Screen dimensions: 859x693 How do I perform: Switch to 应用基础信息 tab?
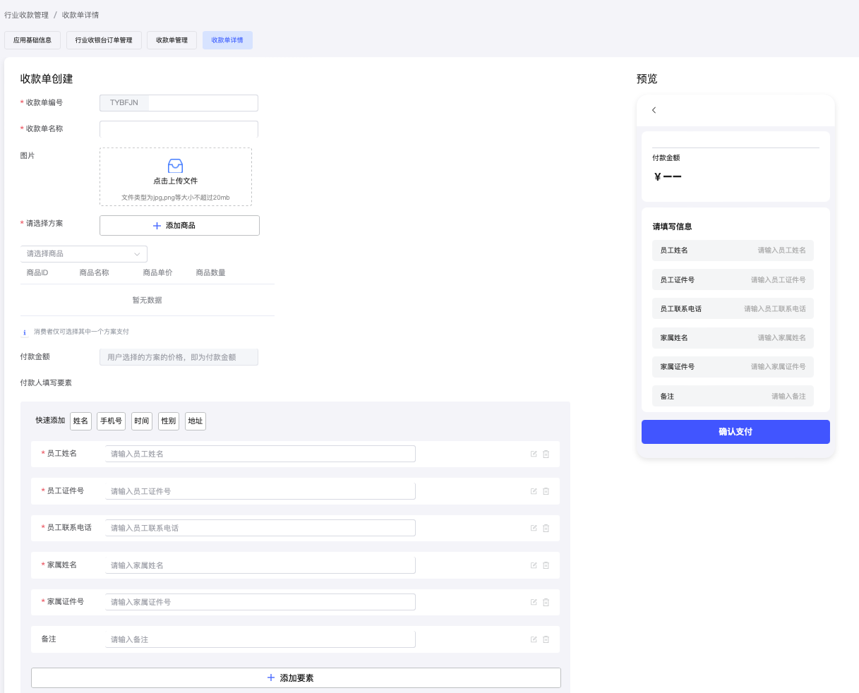pos(32,40)
